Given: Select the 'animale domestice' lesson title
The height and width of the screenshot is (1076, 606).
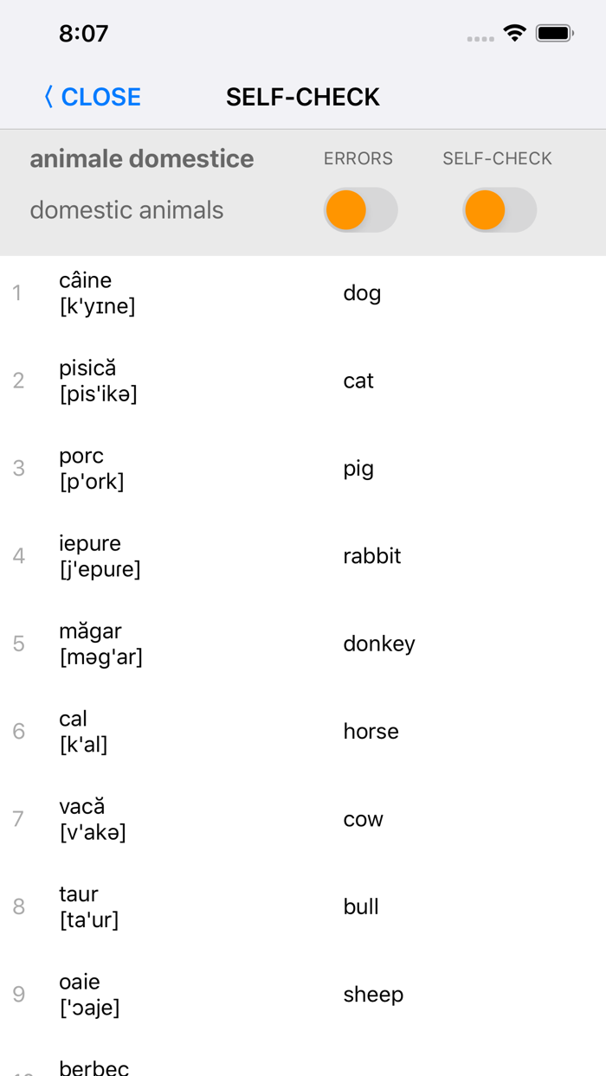Looking at the screenshot, I should 141,158.
